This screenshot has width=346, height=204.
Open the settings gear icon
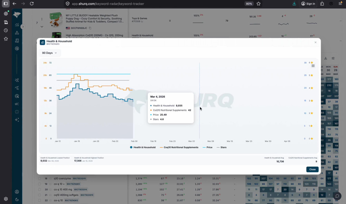(x=6, y=199)
